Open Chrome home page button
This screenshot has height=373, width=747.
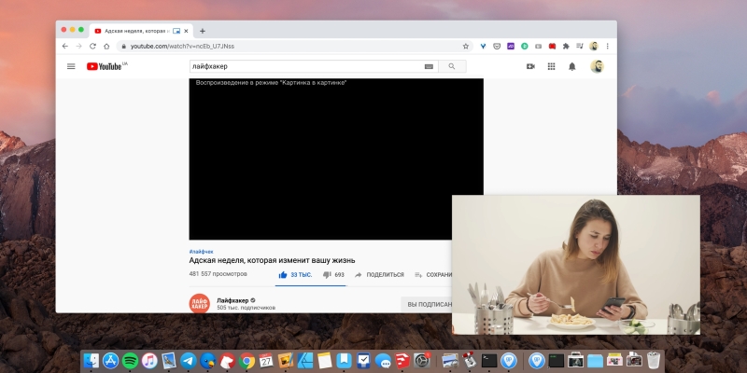[x=106, y=46]
